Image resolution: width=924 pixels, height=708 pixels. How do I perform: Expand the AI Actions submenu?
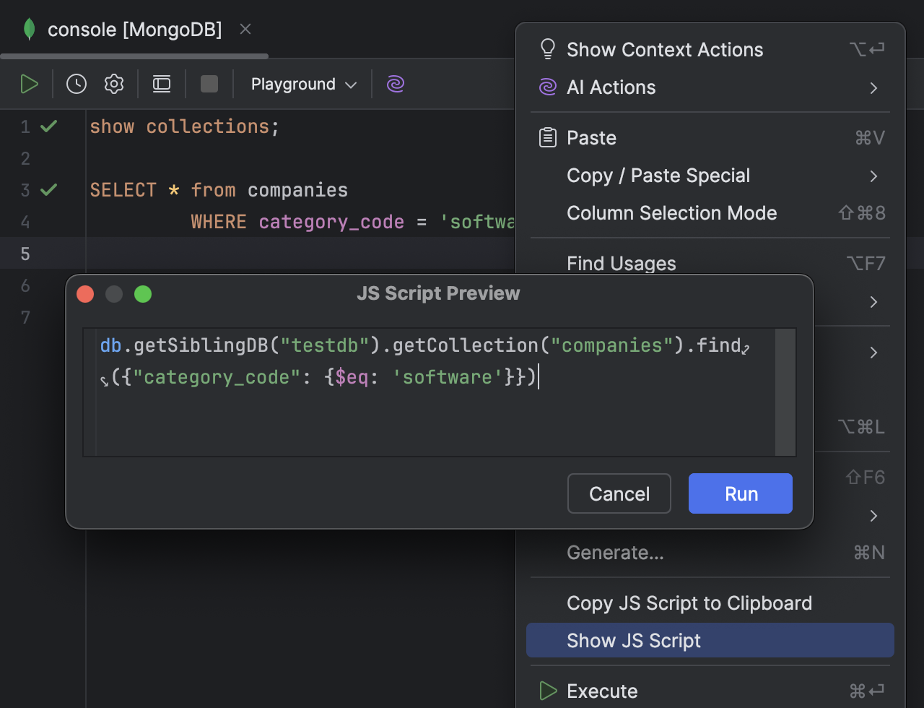612,87
